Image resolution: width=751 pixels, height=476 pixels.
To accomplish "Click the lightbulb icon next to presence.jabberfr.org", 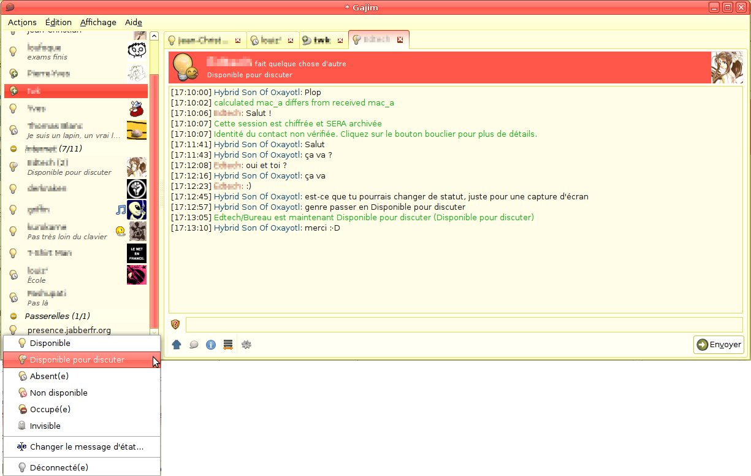I will pos(13,330).
